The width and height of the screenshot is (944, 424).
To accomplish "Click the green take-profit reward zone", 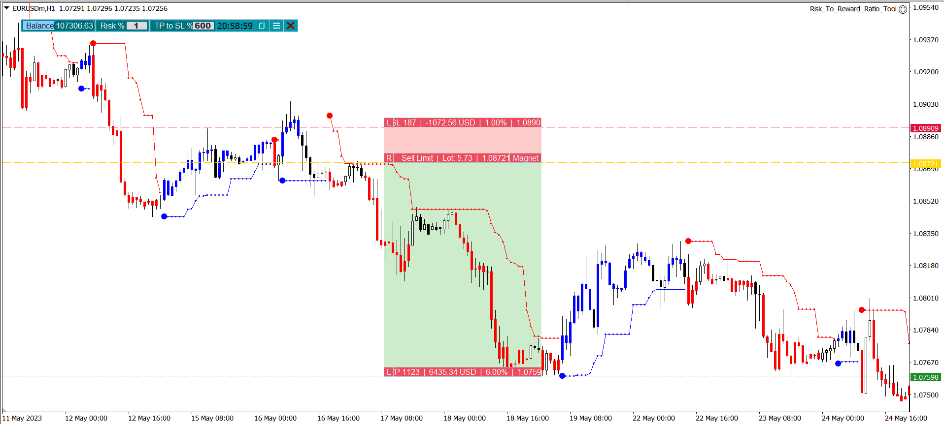I will pos(463,265).
